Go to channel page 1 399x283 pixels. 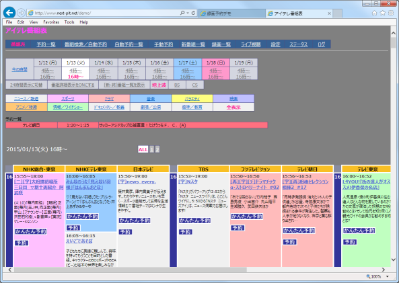(151, 149)
